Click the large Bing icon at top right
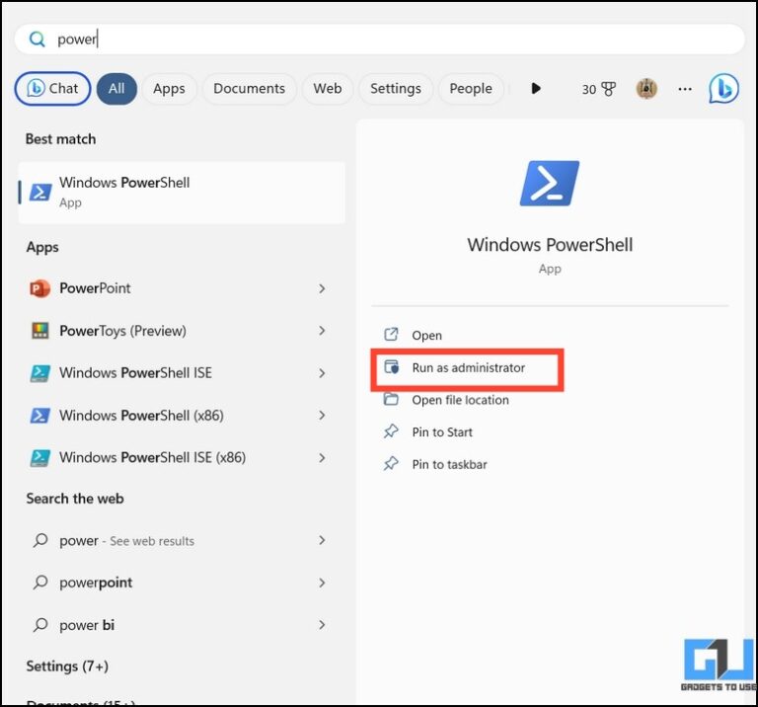 pyautogui.click(x=723, y=89)
